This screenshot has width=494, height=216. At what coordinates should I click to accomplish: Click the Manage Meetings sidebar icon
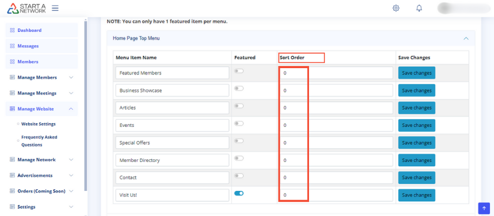(12, 93)
